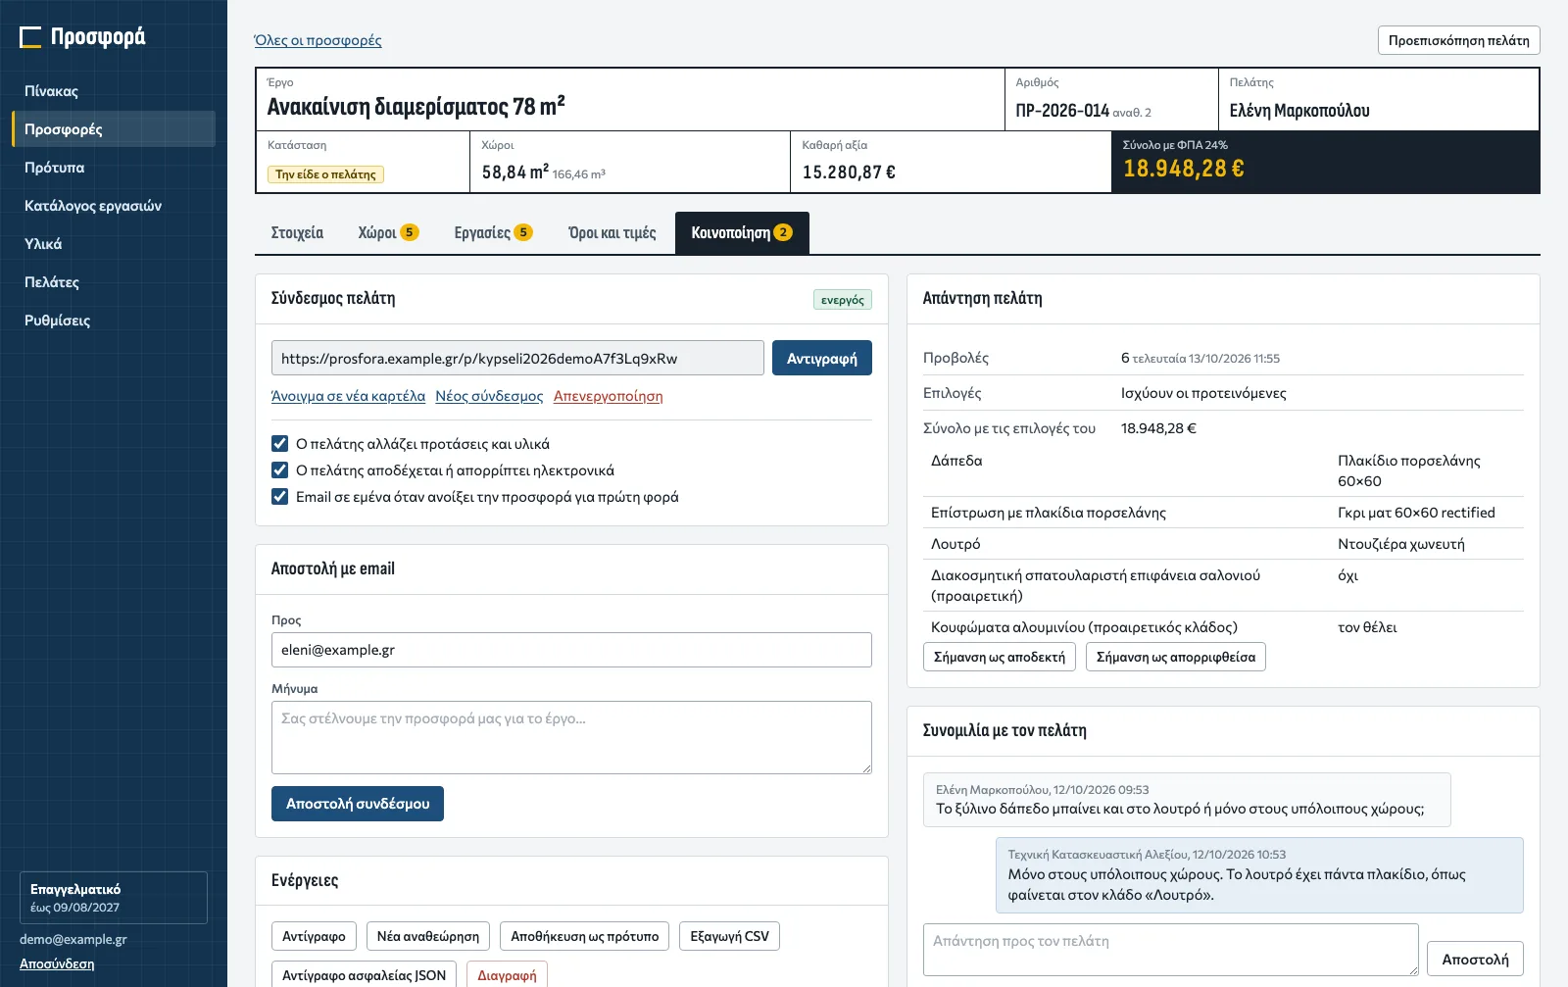Click the 'Όλες οι προσφορές' breadcrumb link
Screen dimensions: 1568x987
[318, 40]
